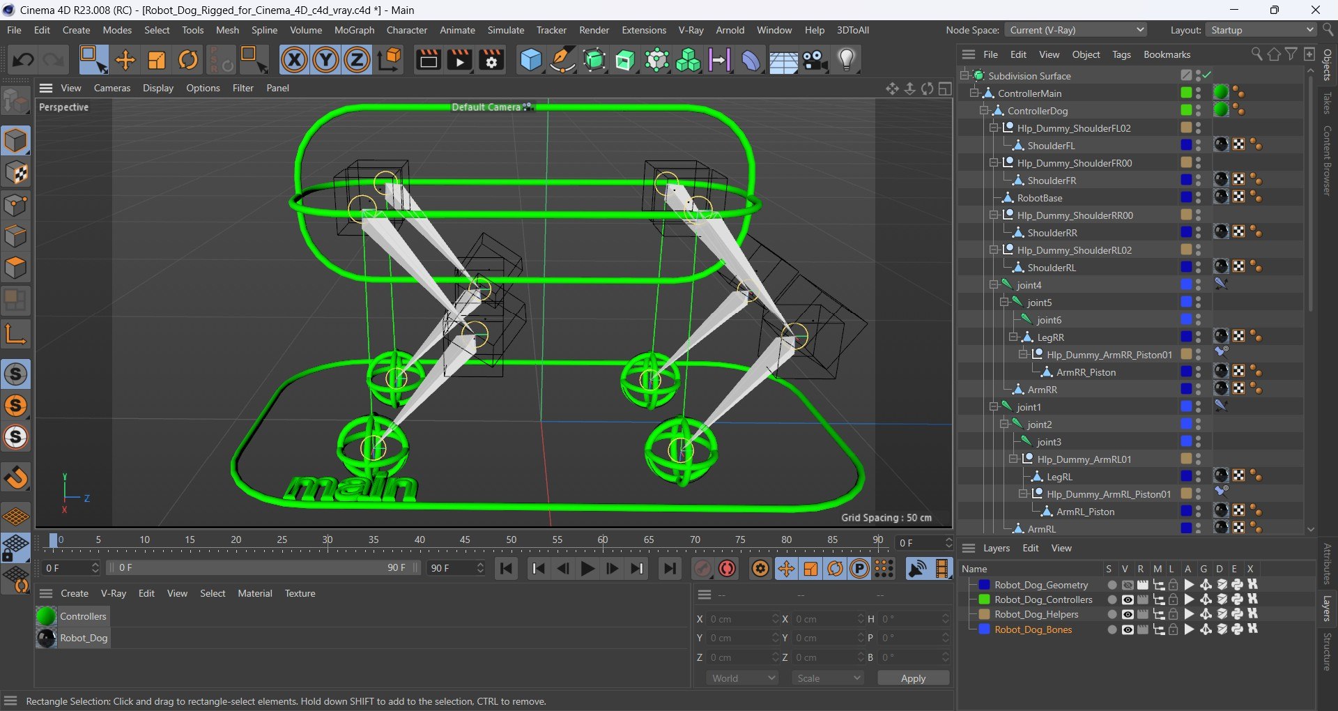Click the Undo arrow icon
The height and width of the screenshot is (711, 1338).
coord(23,60)
